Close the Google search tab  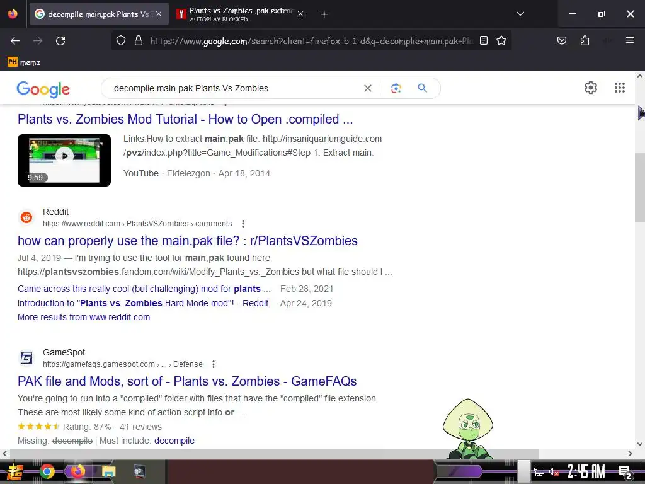(159, 14)
